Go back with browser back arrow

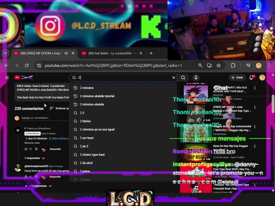[x=6, y=66]
